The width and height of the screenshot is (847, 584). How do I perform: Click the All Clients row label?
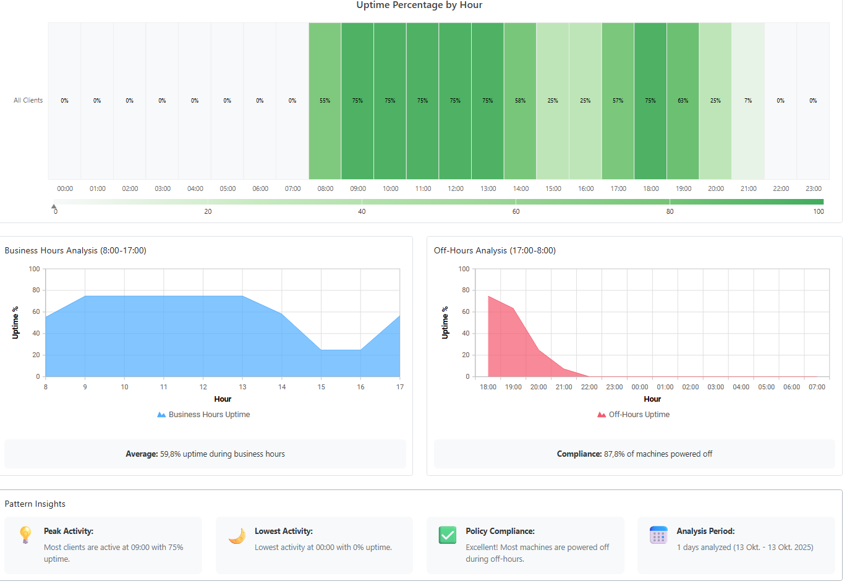[x=27, y=100]
